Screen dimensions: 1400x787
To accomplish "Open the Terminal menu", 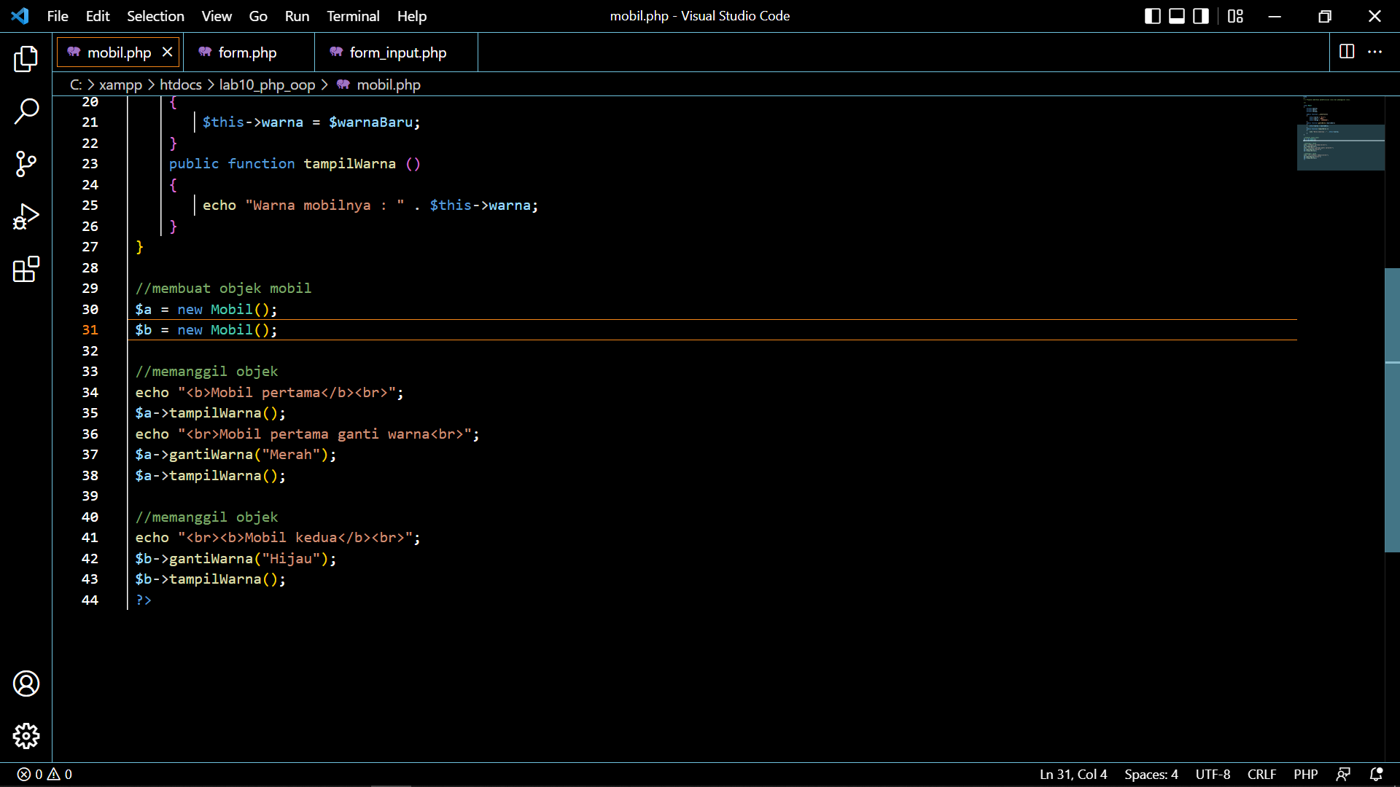I will tap(353, 15).
